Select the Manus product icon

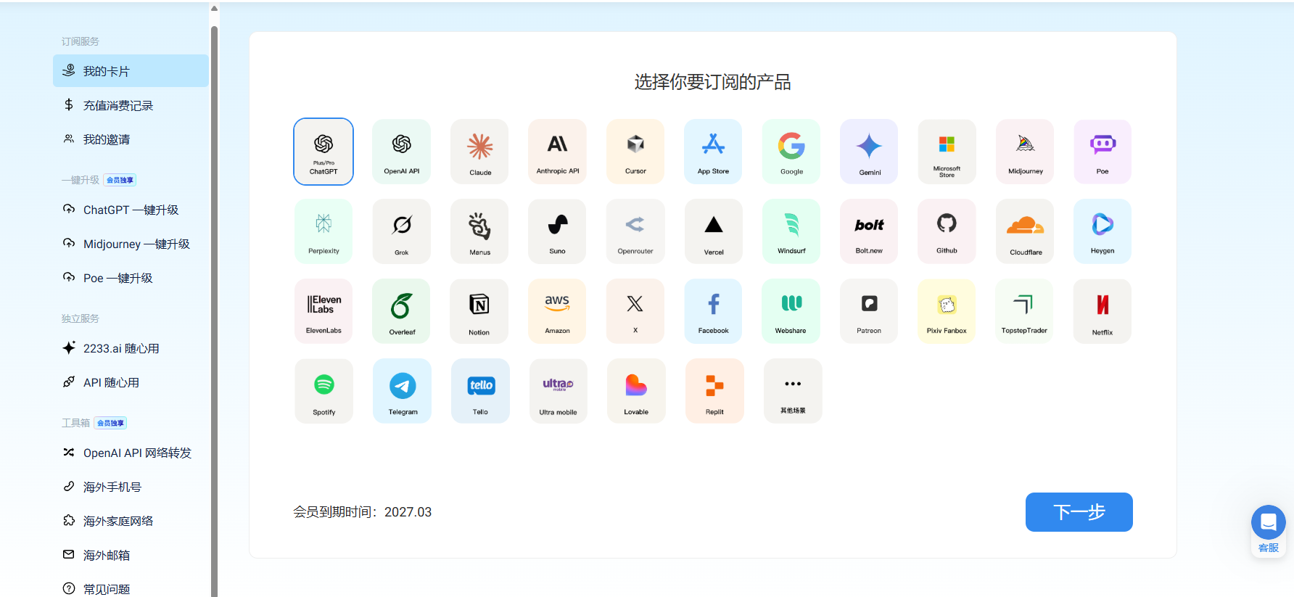point(479,231)
